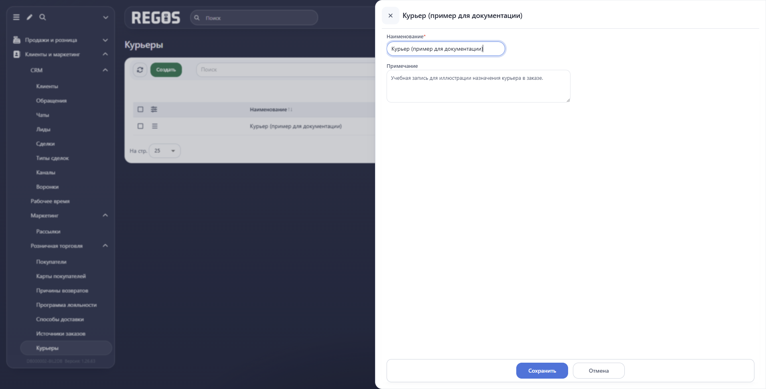Screen dimensions: 766x389
Task: Click the green Создать button
Action: 166,70
